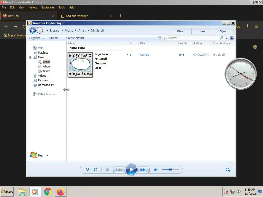The height and width of the screenshot is (197, 263).
Task: Click the Mr. Scruff breadcrumb
Action: point(97,31)
